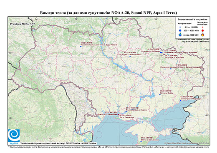217x153 pixels.
Task: Click the 'Велика Комишуваха' label
Action: tap(182, 67)
